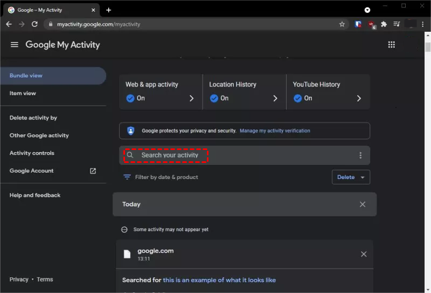
Task: Dismiss the Today activity bundle
Action: click(363, 204)
